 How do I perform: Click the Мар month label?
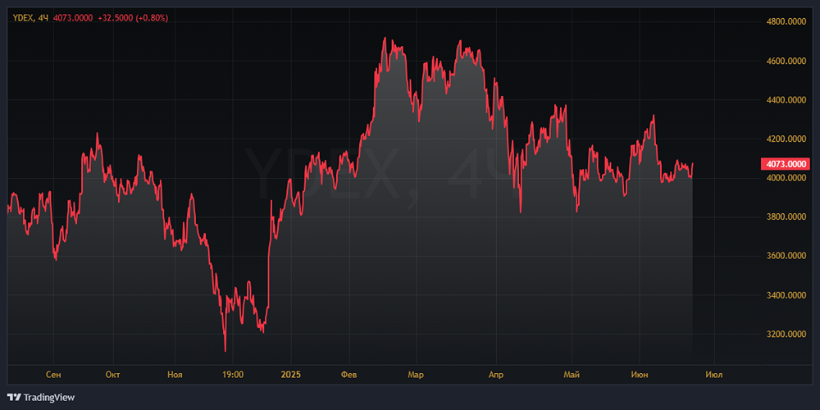tap(416, 375)
